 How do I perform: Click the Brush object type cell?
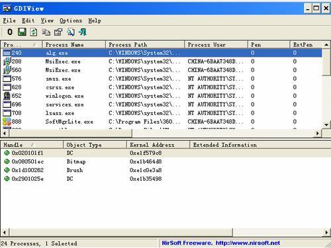(x=75, y=170)
